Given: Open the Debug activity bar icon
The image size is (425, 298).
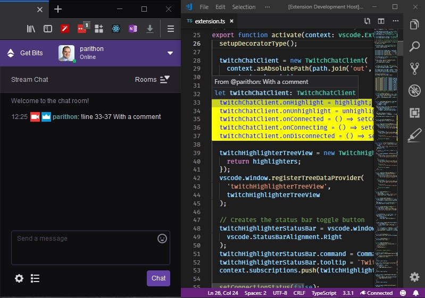Looking at the screenshot, I should pos(414,91).
